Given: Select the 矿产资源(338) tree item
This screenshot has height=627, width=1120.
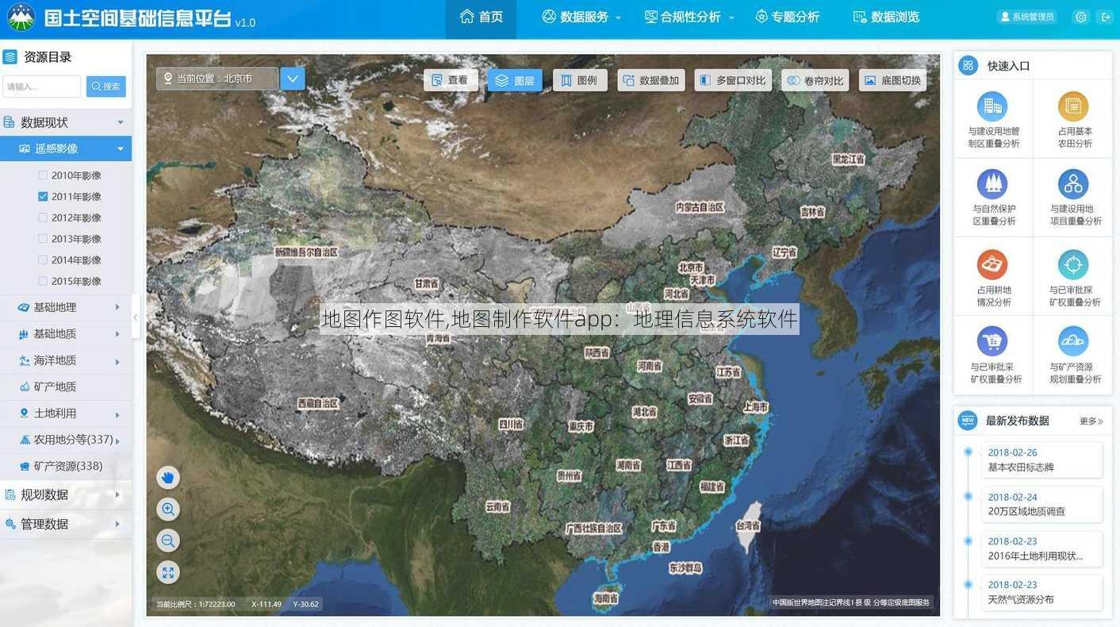Looking at the screenshot, I should (66, 466).
